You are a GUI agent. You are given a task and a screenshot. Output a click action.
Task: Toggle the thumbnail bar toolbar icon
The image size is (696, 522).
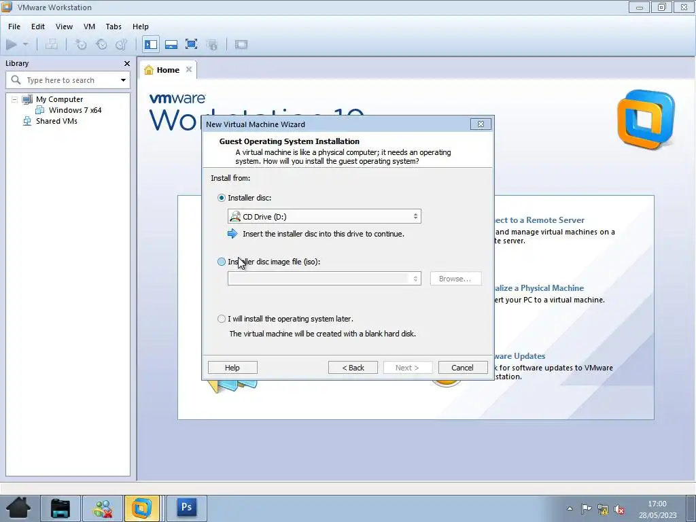[x=171, y=44]
